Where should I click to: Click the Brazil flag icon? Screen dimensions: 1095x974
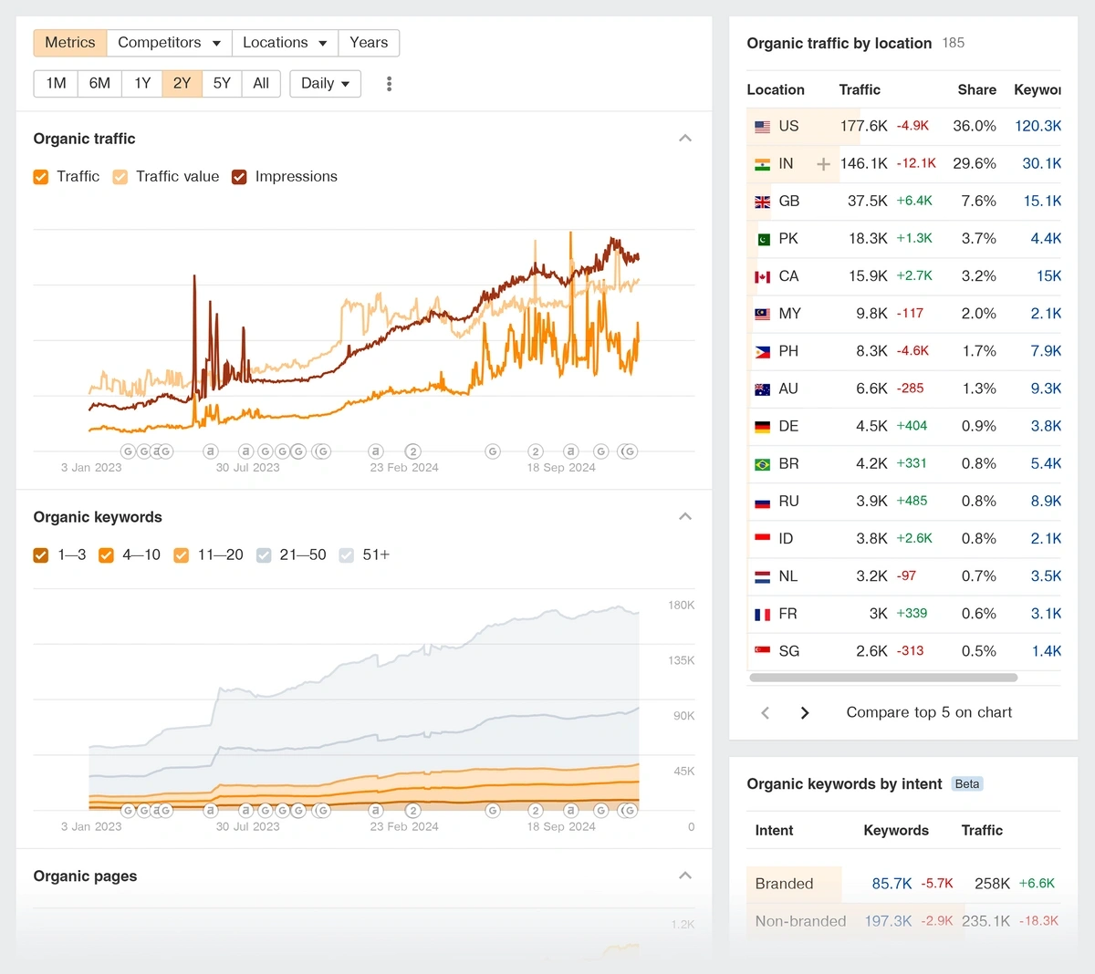coord(762,464)
